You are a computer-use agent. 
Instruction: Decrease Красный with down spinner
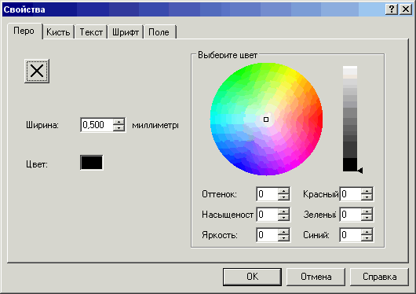tap(367, 197)
